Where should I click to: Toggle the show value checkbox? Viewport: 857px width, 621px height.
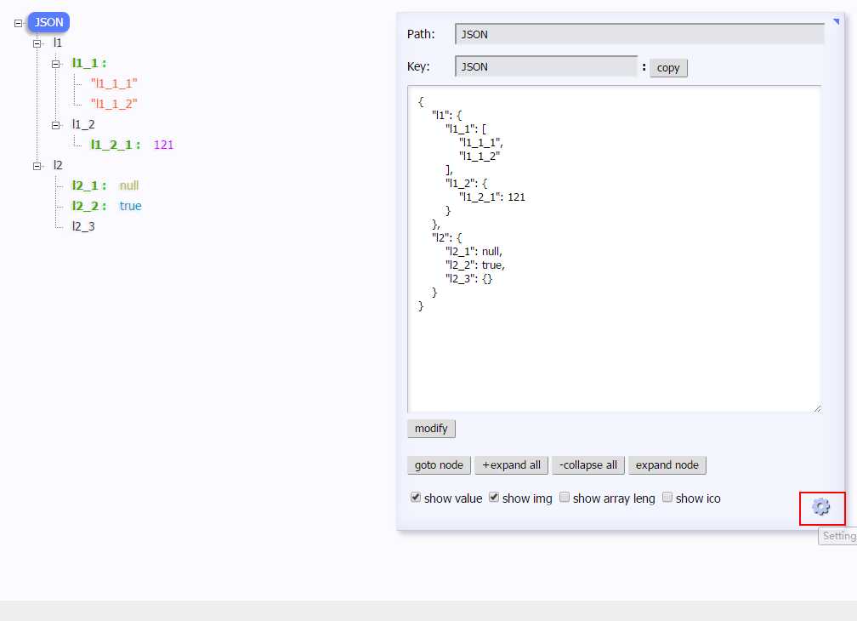(416, 497)
